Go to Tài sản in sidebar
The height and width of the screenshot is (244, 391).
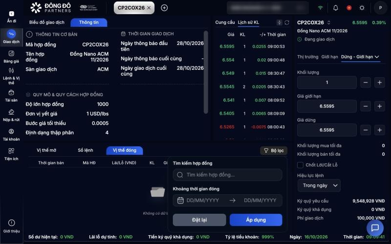(x=11, y=96)
